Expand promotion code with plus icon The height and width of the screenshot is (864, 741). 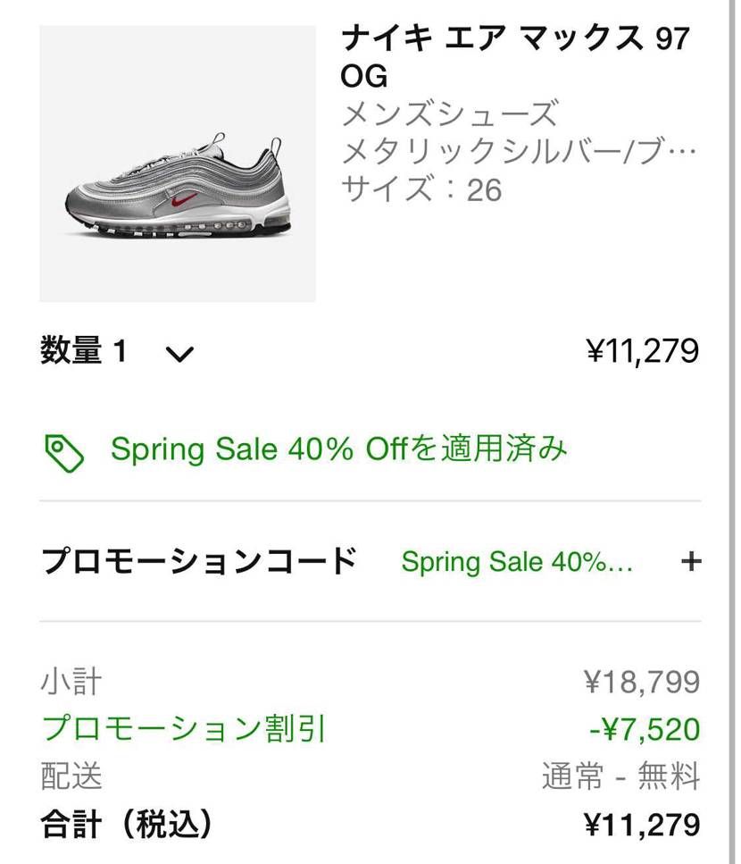pyautogui.click(x=691, y=561)
